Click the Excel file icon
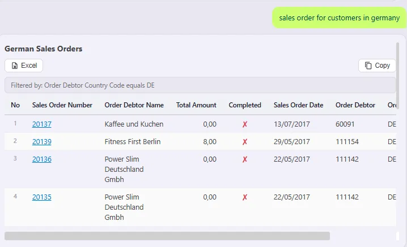This screenshot has width=407, height=247. pyautogui.click(x=15, y=66)
